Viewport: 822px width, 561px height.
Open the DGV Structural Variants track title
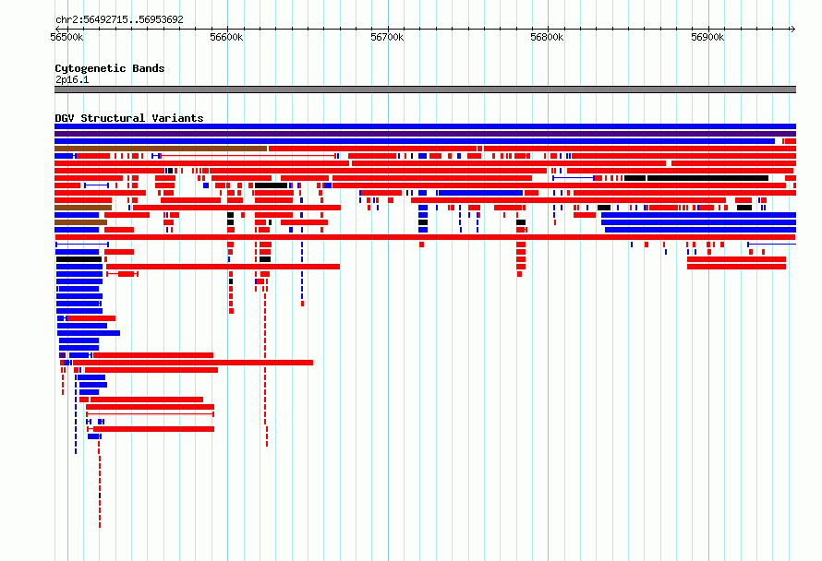(129, 118)
